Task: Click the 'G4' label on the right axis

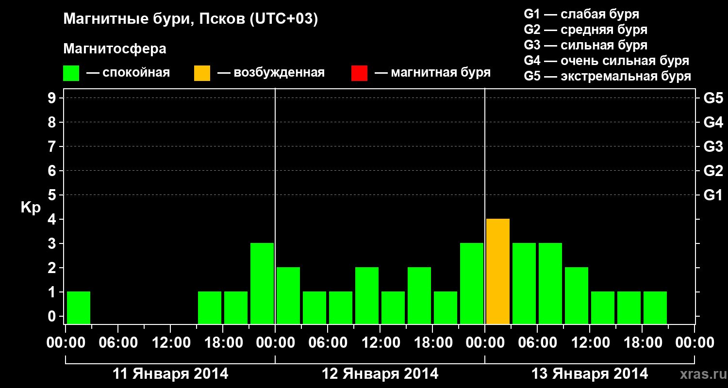Action: 713,122
